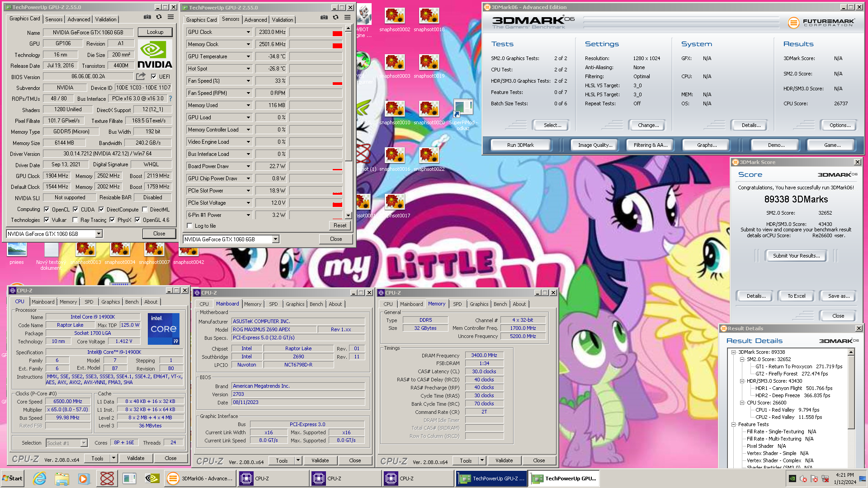The height and width of the screenshot is (488, 868).
Task: Click Internet Explorer icon in taskbar
Action: pyautogui.click(x=40, y=479)
